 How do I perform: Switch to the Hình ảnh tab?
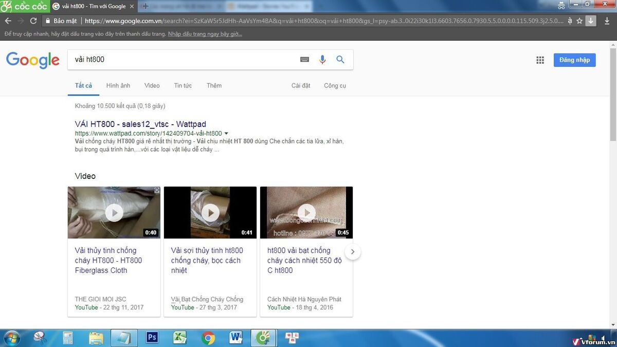[x=118, y=86]
